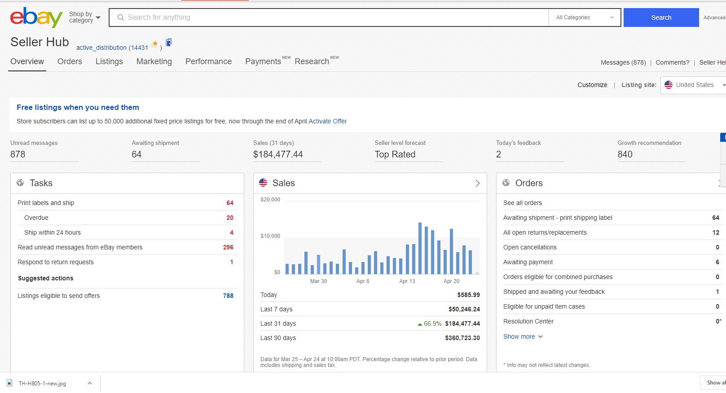Open the active_distribution profile link
This screenshot has width=726, height=393.
tap(101, 48)
